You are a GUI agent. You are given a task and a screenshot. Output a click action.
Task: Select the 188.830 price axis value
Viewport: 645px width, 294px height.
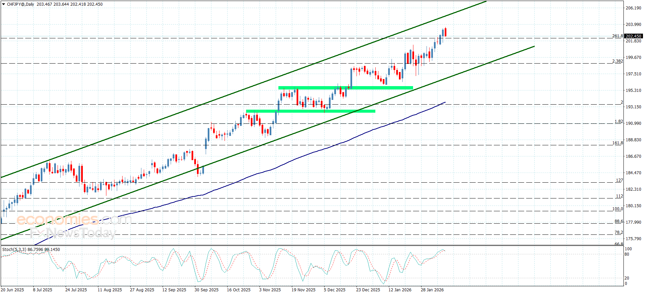click(x=633, y=140)
